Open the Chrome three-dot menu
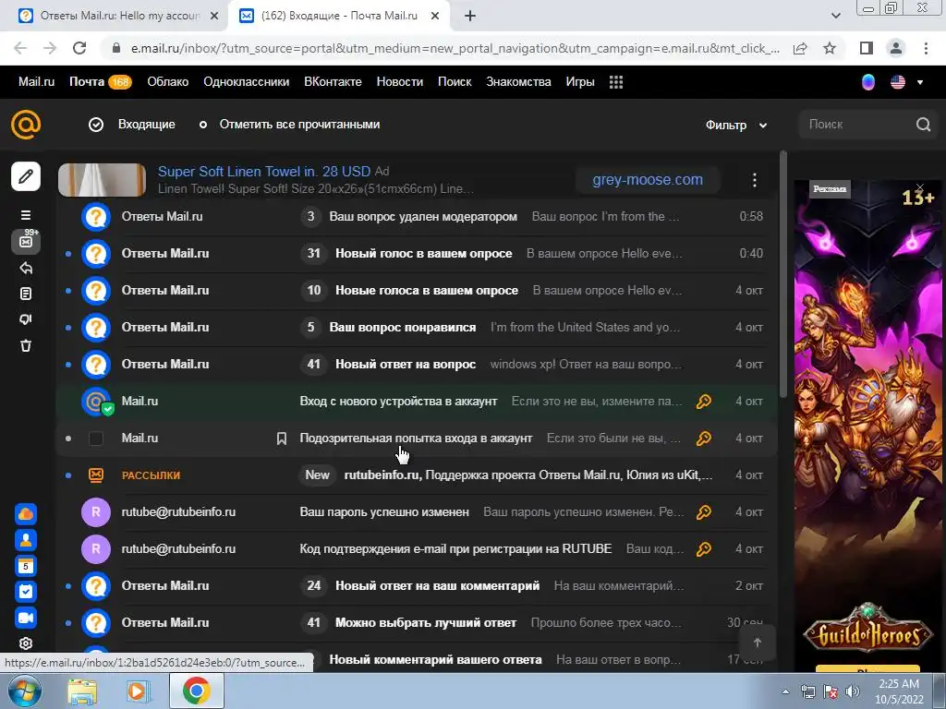946x709 pixels. coord(926,48)
